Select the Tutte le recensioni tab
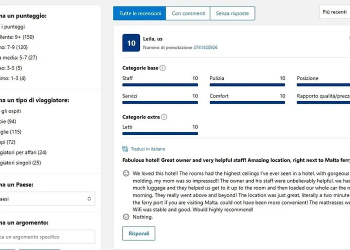The width and height of the screenshot is (350, 250). click(x=139, y=13)
